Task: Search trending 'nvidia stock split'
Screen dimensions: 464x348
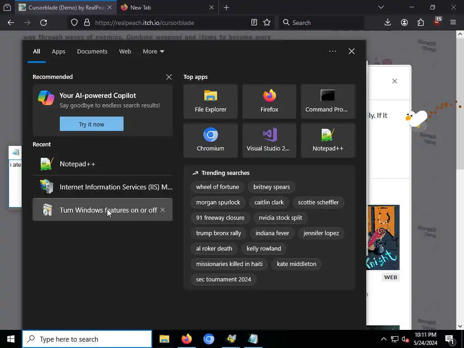Action: pyautogui.click(x=280, y=218)
